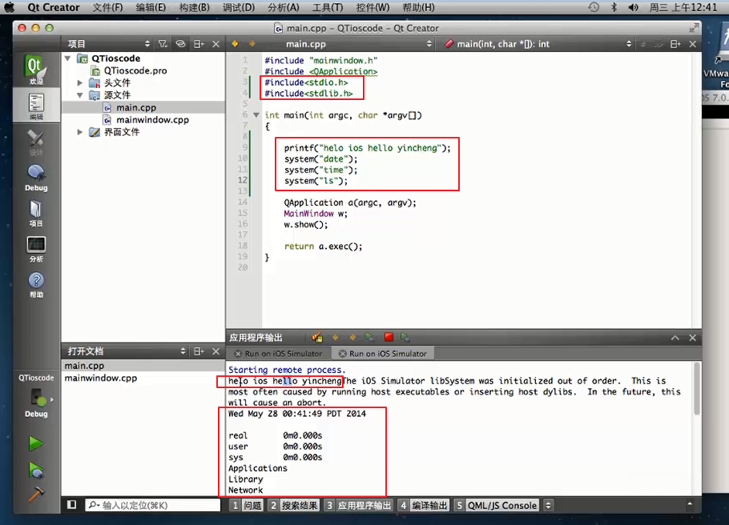Select QTioscode.pro in project tree

tap(135, 70)
